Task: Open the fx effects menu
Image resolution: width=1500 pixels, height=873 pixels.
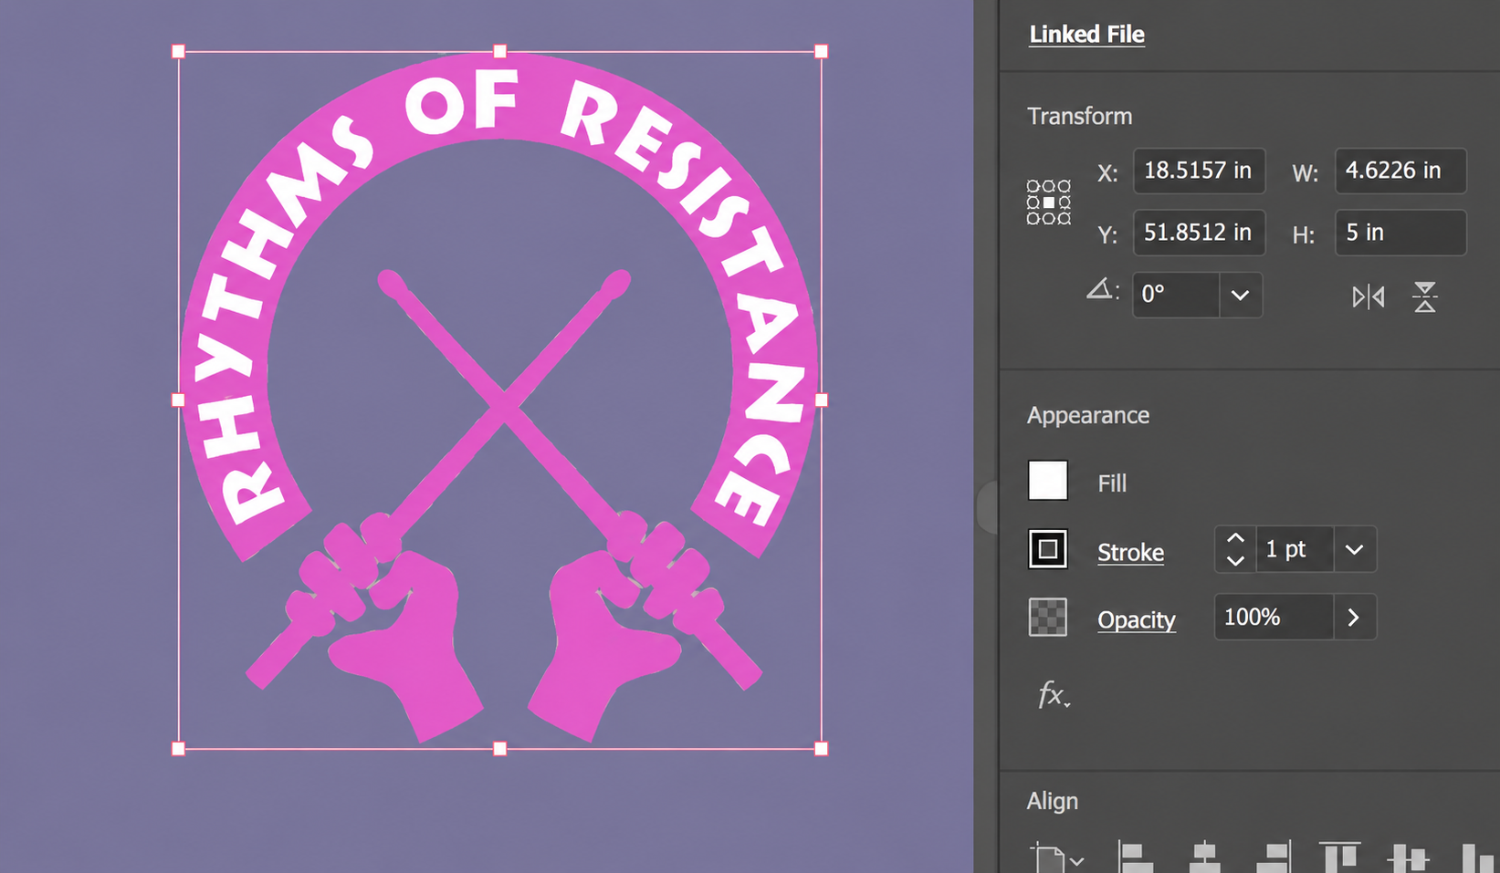Action: pyautogui.click(x=1054, y=695)
